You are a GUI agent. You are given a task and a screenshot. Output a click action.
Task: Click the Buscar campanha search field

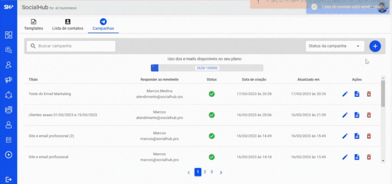[x=71, y=46]
